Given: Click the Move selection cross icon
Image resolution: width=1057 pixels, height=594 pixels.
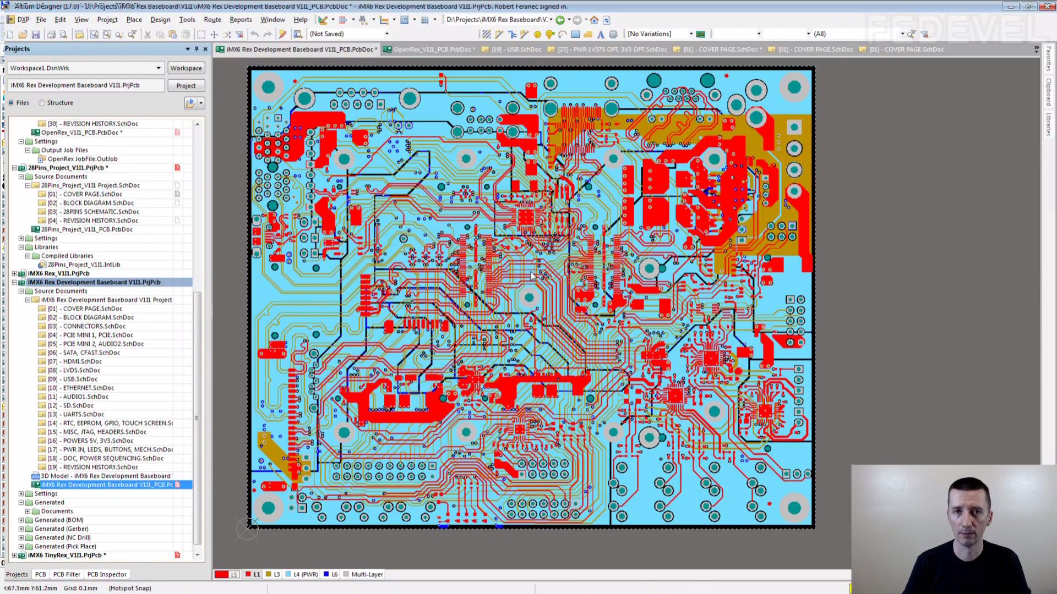Looking at the screenshot, I should (x=214, y=35).
